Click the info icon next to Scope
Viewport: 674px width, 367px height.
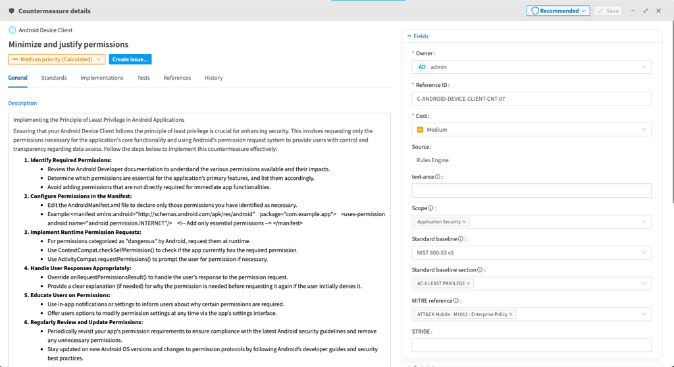click(430, 208)
